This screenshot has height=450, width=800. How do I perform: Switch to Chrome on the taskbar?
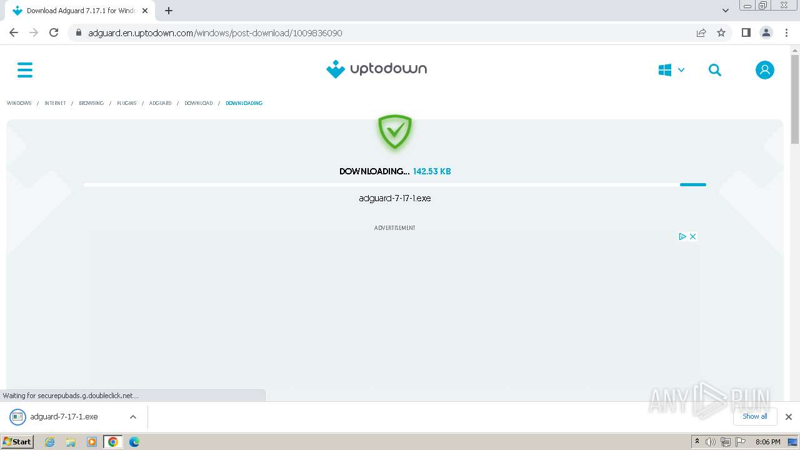[113, 442]
